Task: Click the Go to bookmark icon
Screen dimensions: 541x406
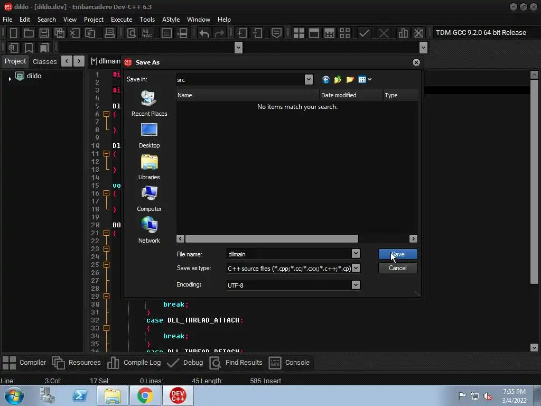Action: (44, 48)
